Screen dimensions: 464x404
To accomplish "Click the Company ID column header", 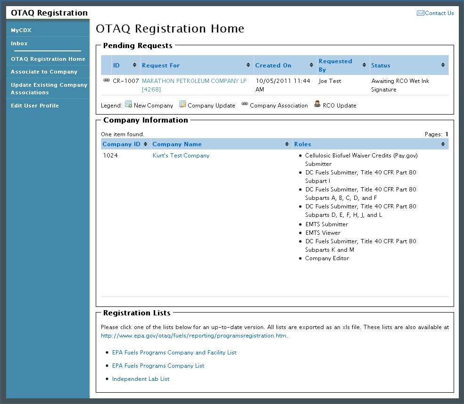I will [x=121, y=144].
